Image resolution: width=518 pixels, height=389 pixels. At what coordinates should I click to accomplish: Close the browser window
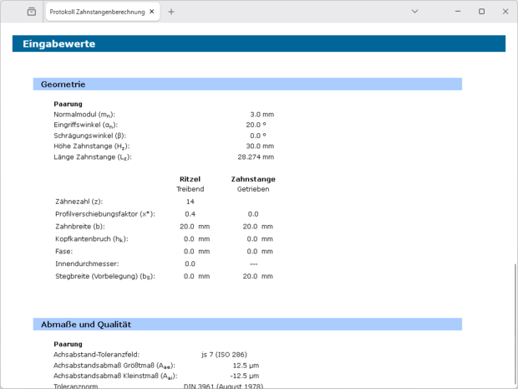tap(504, 12)
